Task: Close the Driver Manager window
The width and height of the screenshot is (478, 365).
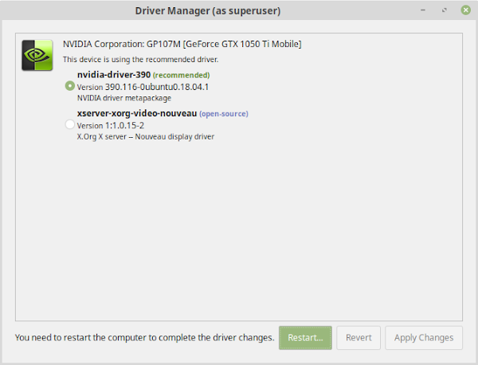Action: pos(465,10)
